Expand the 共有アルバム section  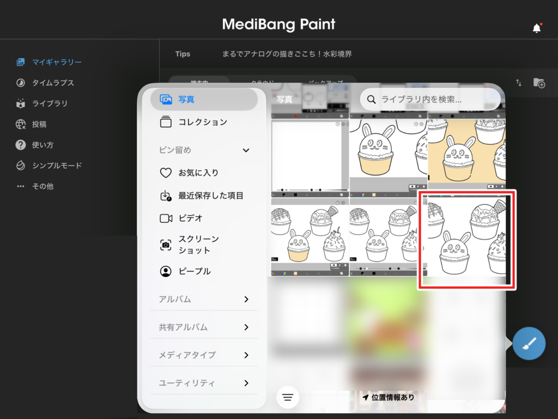pos(246,327)
